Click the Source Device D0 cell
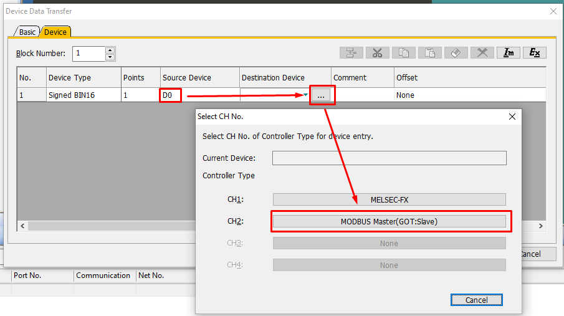Screen dimensions: 564x316 pyautogui.click(x=171, y=95)
